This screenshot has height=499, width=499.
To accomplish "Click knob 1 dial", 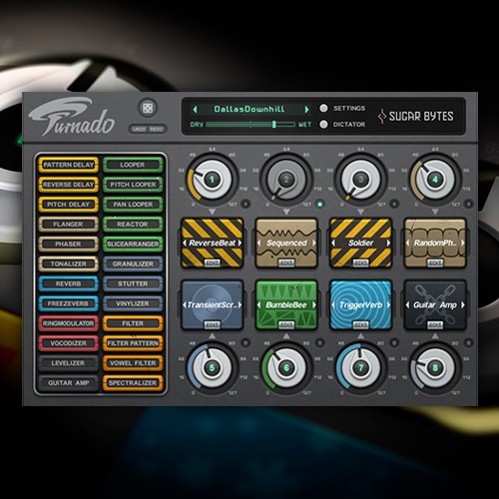I will [212, 180].
